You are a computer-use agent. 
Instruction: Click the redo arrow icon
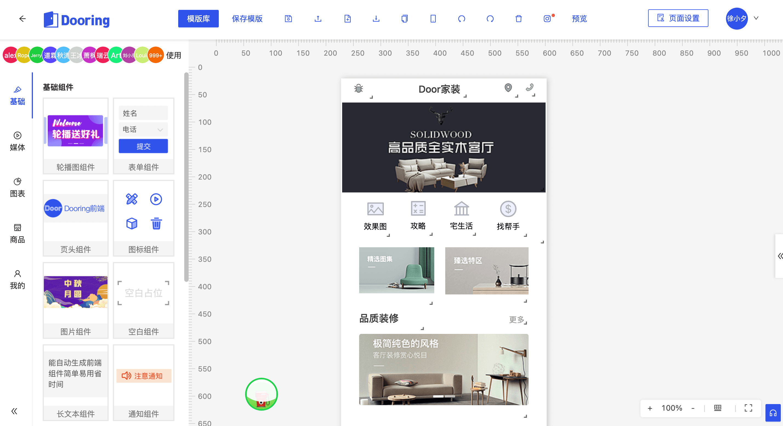coord(490,19)
